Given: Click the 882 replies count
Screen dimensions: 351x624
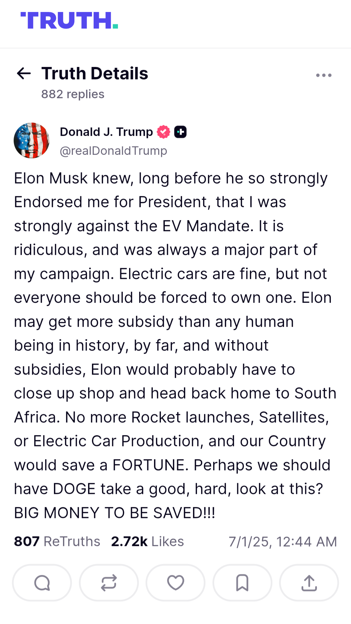Looking at the screenshot, I should 73,94.
